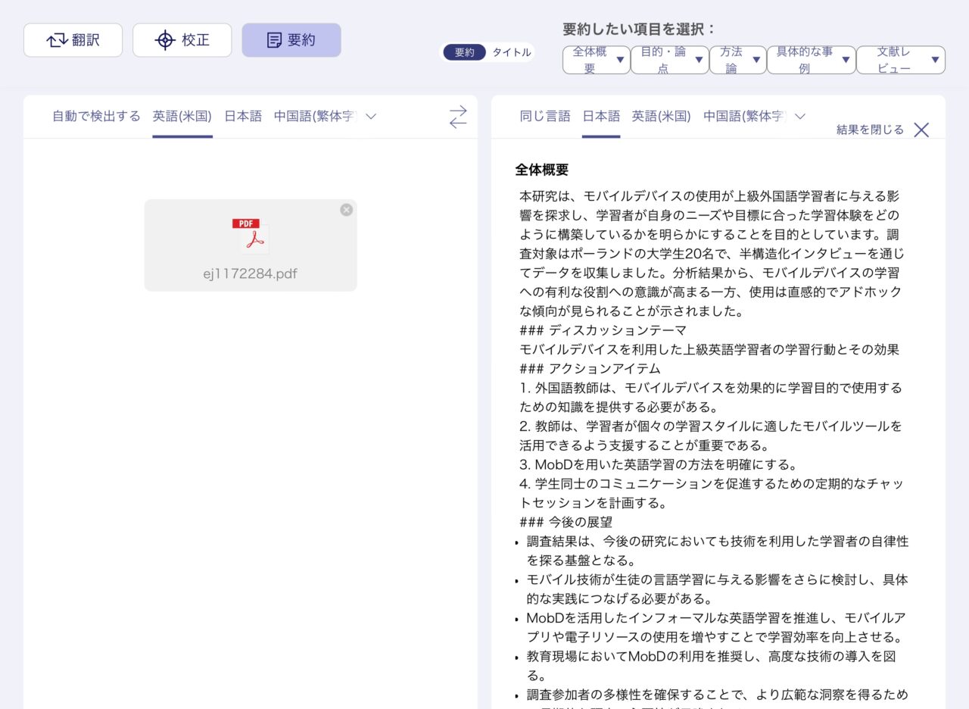Choose 自動で検出する for language detection

pyautogui.click(x=95, y=116)
